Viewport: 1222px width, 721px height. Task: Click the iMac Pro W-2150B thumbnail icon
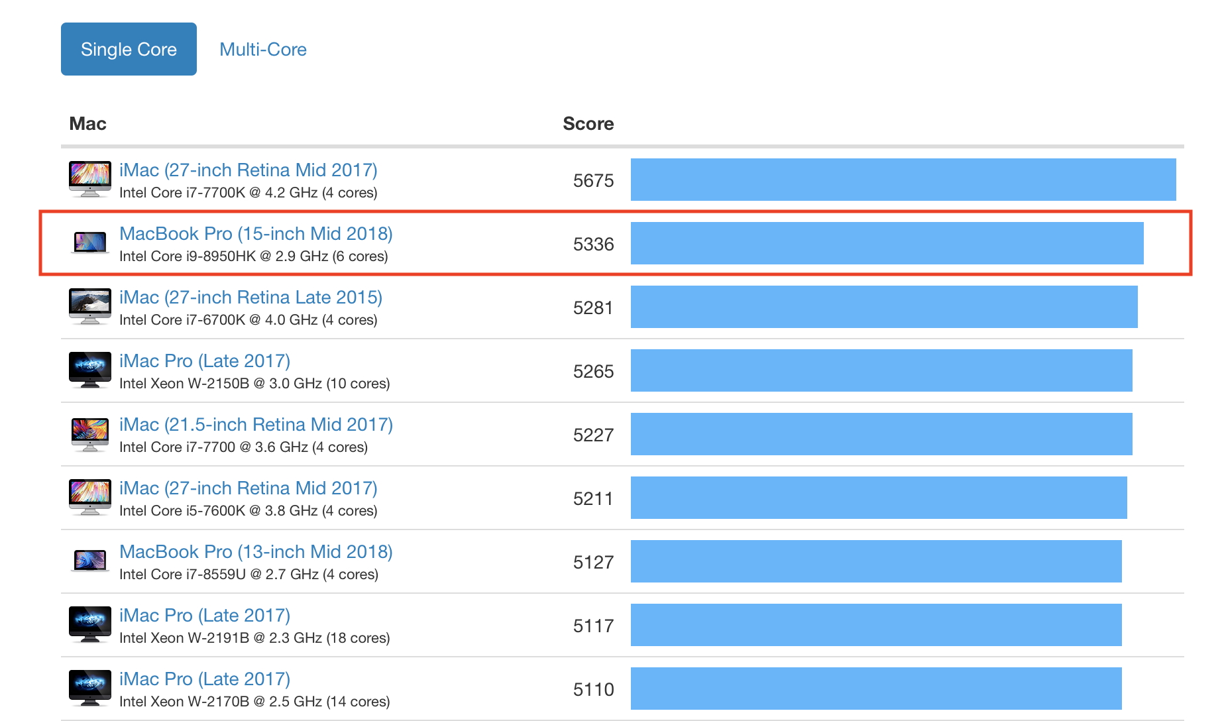click(90, 370)
